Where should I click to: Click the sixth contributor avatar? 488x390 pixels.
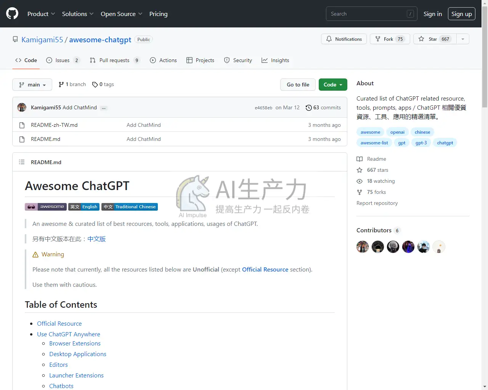click(x=439, y=247)
